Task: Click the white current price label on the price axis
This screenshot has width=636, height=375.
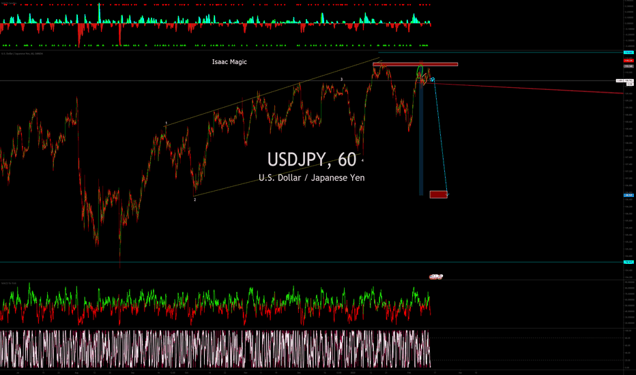Action: point(624,80)
